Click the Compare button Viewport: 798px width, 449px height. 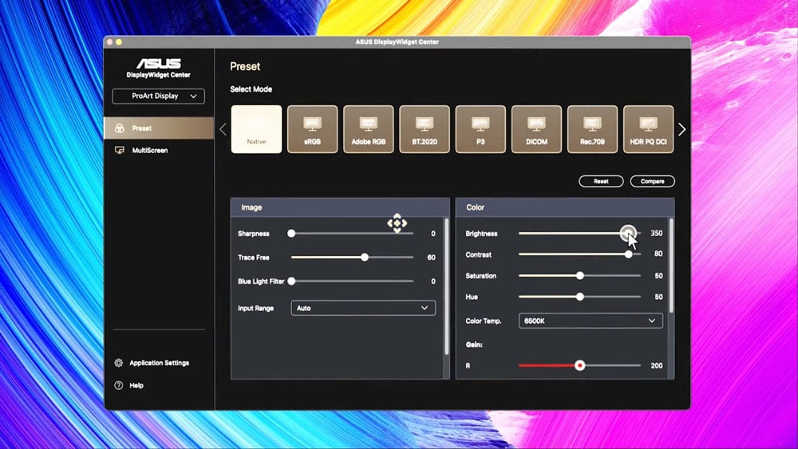(653, 181)
